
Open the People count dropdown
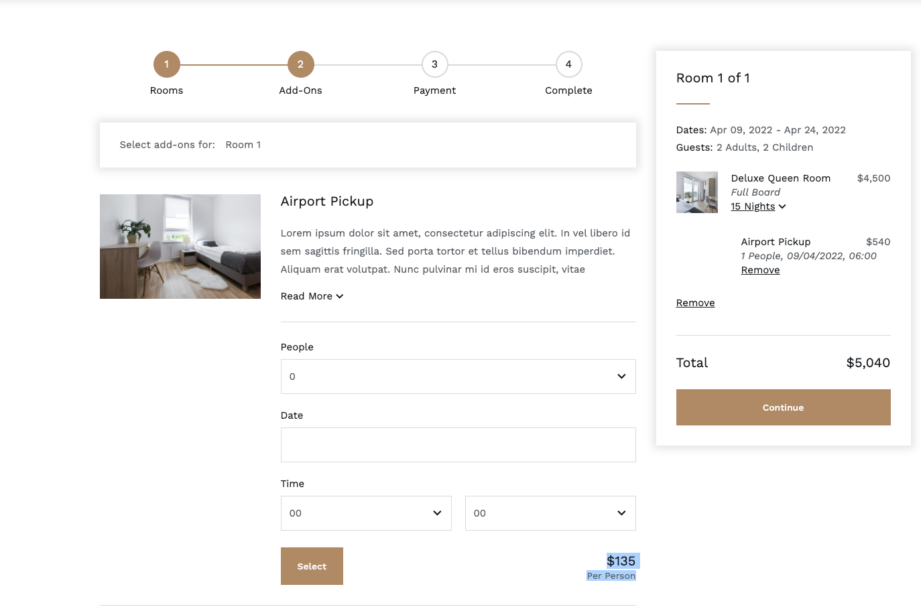(458, 377)
